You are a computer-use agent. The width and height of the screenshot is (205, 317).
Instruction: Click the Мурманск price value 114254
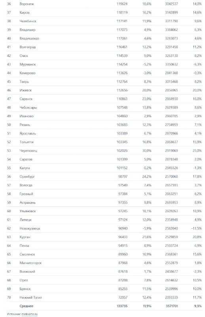[122, 64]
